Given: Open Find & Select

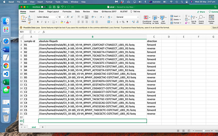Looking at the screenshot, I should click(201, 19).
